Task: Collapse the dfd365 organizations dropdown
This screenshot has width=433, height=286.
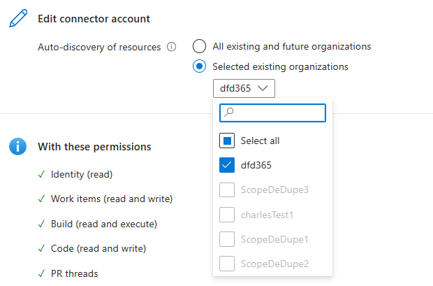Action: (x=244, y=88)
